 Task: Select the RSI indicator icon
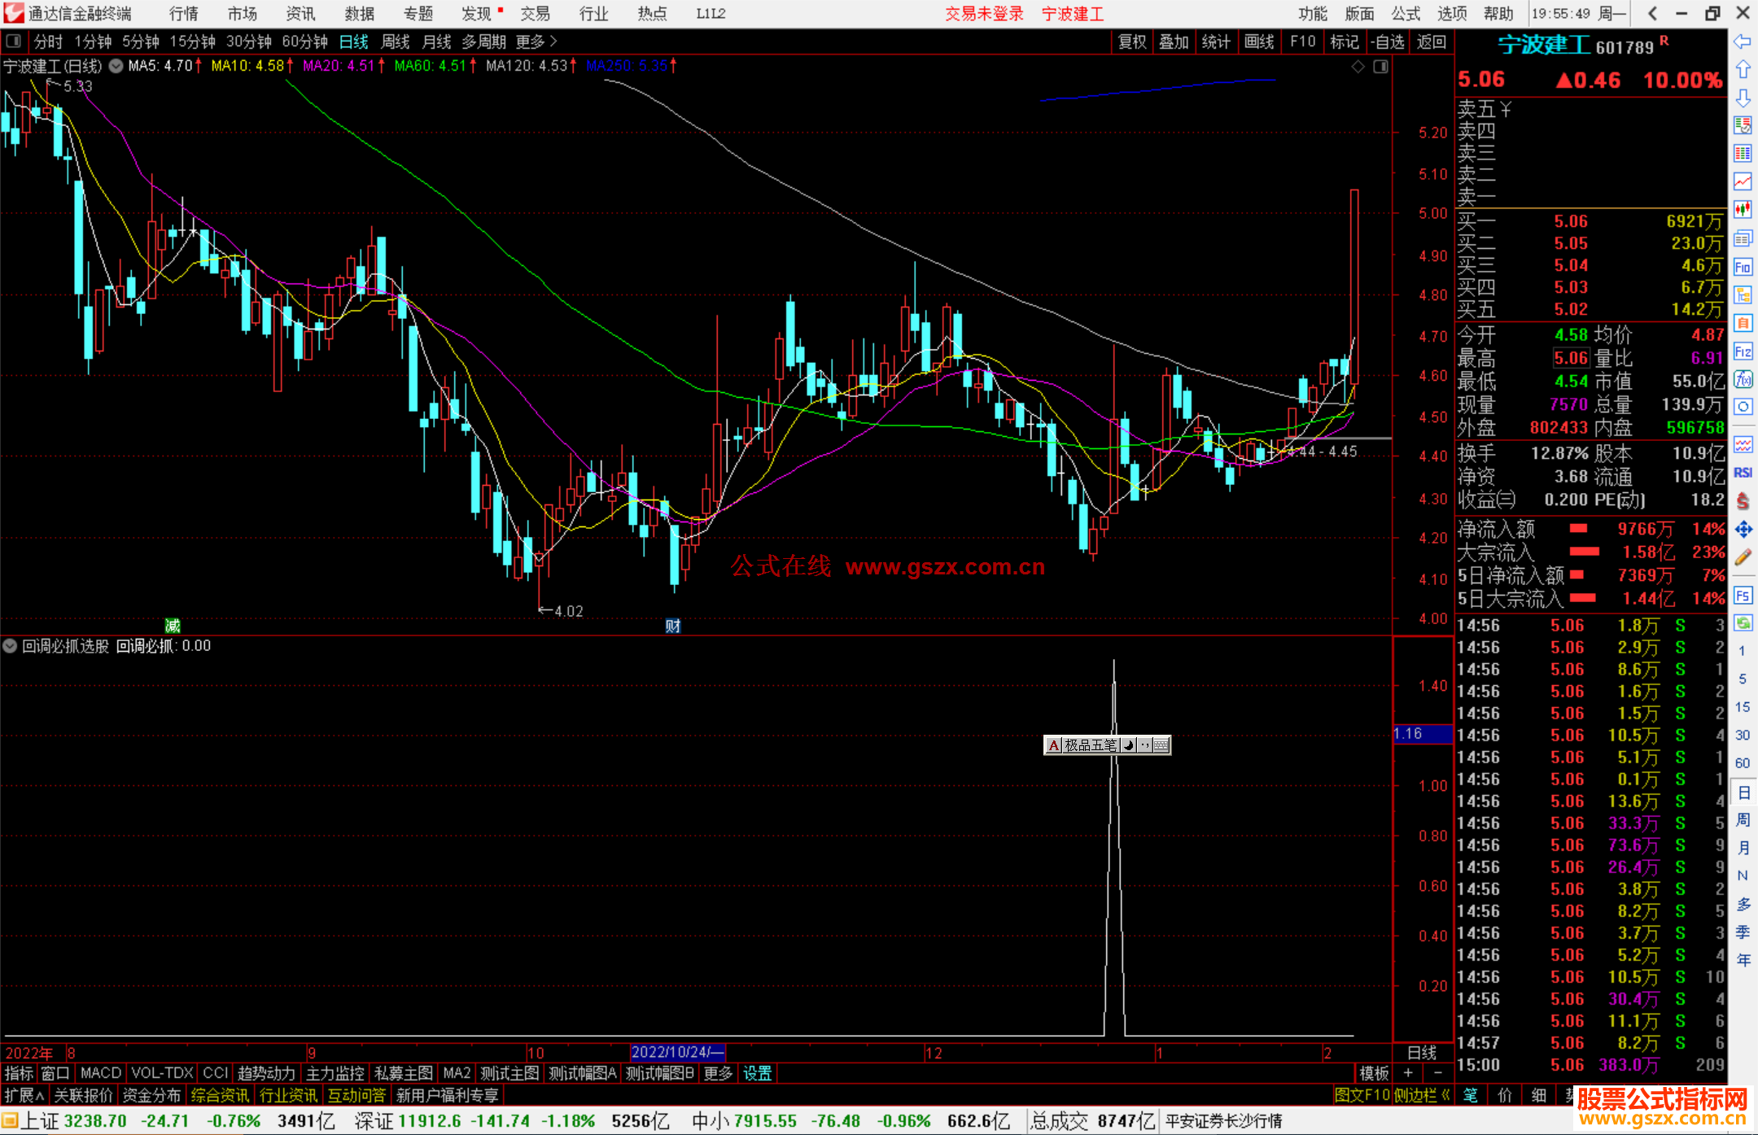pos(1743,473)
